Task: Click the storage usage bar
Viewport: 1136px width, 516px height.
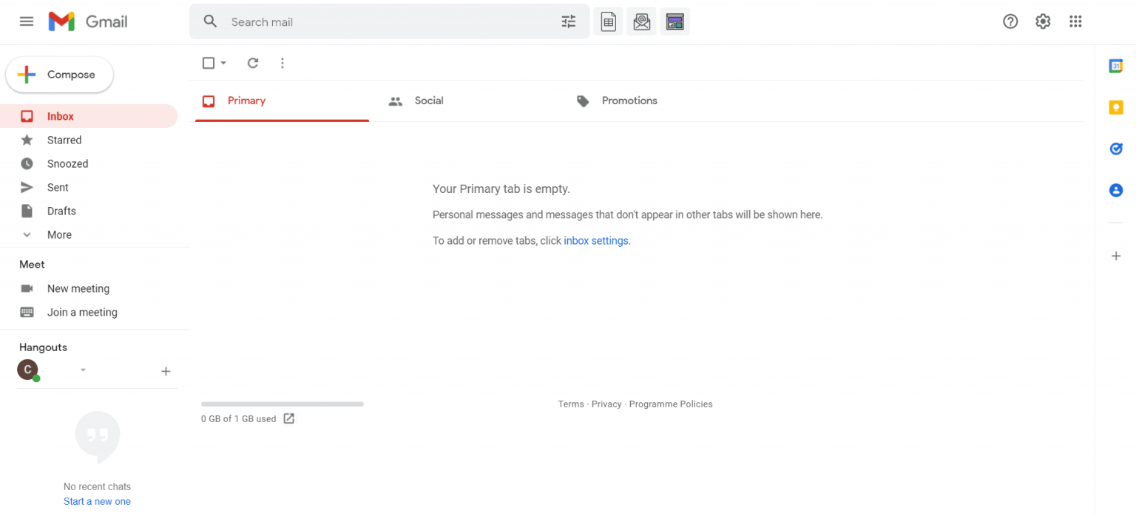Action: (282, 404)
